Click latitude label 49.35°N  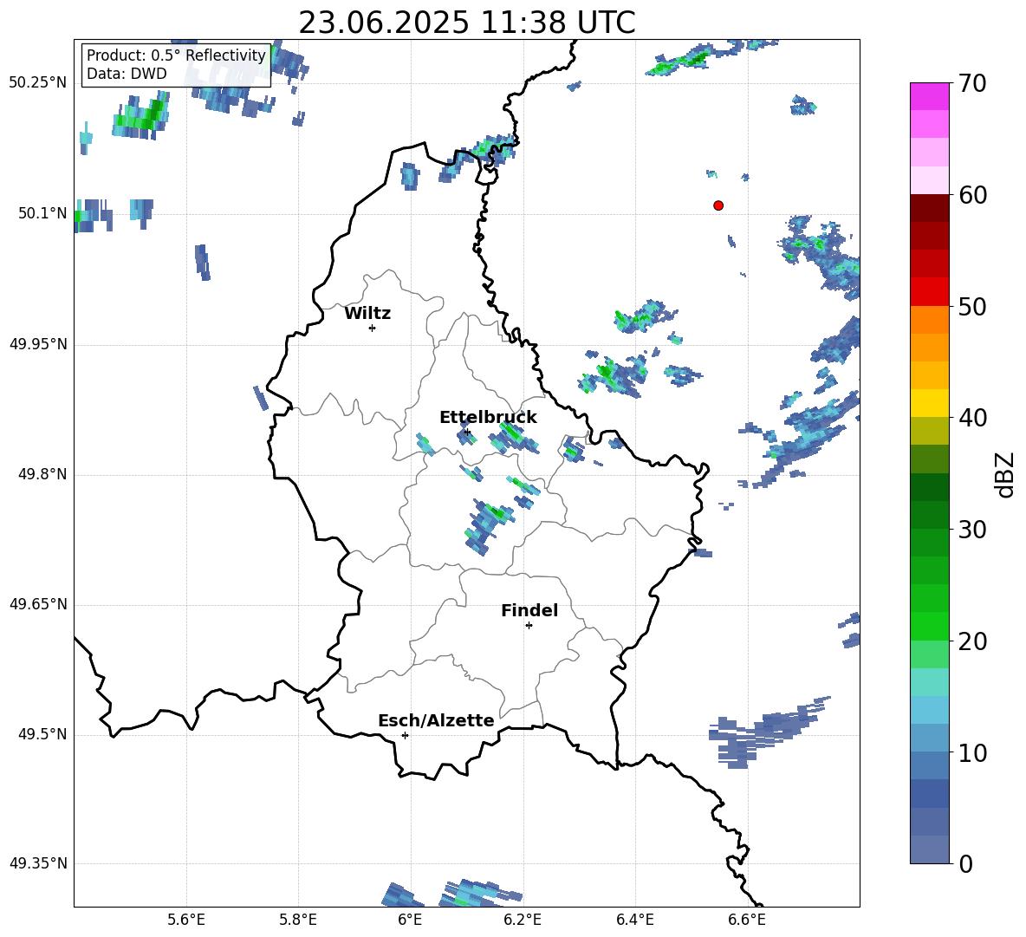pos(38,863)
